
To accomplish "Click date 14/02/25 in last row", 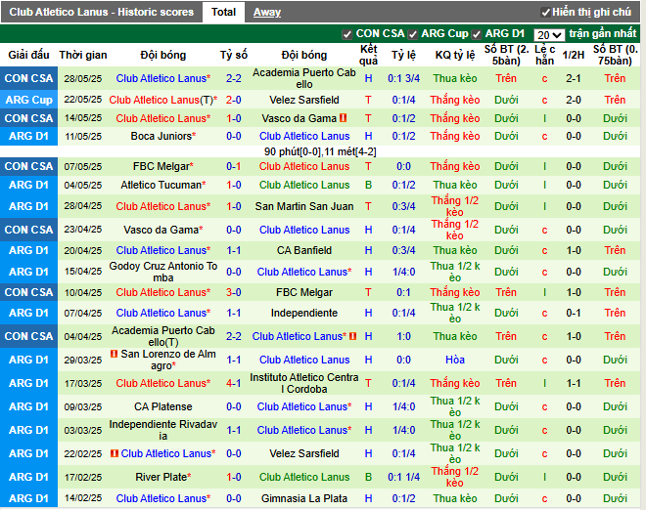I will coord(83,498).
